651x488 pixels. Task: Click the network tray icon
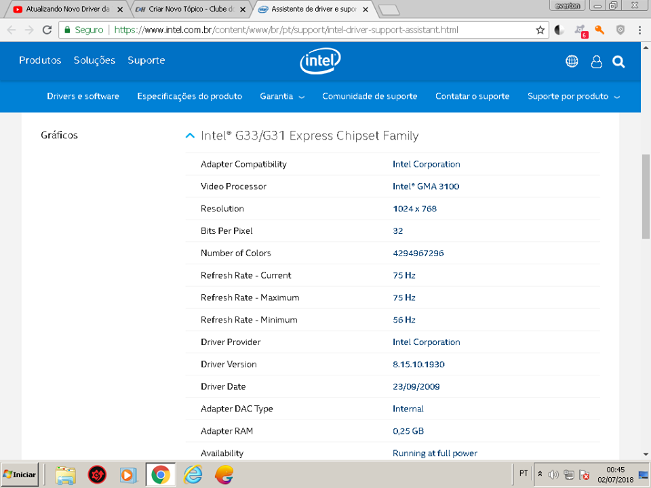pyautogui.click(x=569, y=474)
